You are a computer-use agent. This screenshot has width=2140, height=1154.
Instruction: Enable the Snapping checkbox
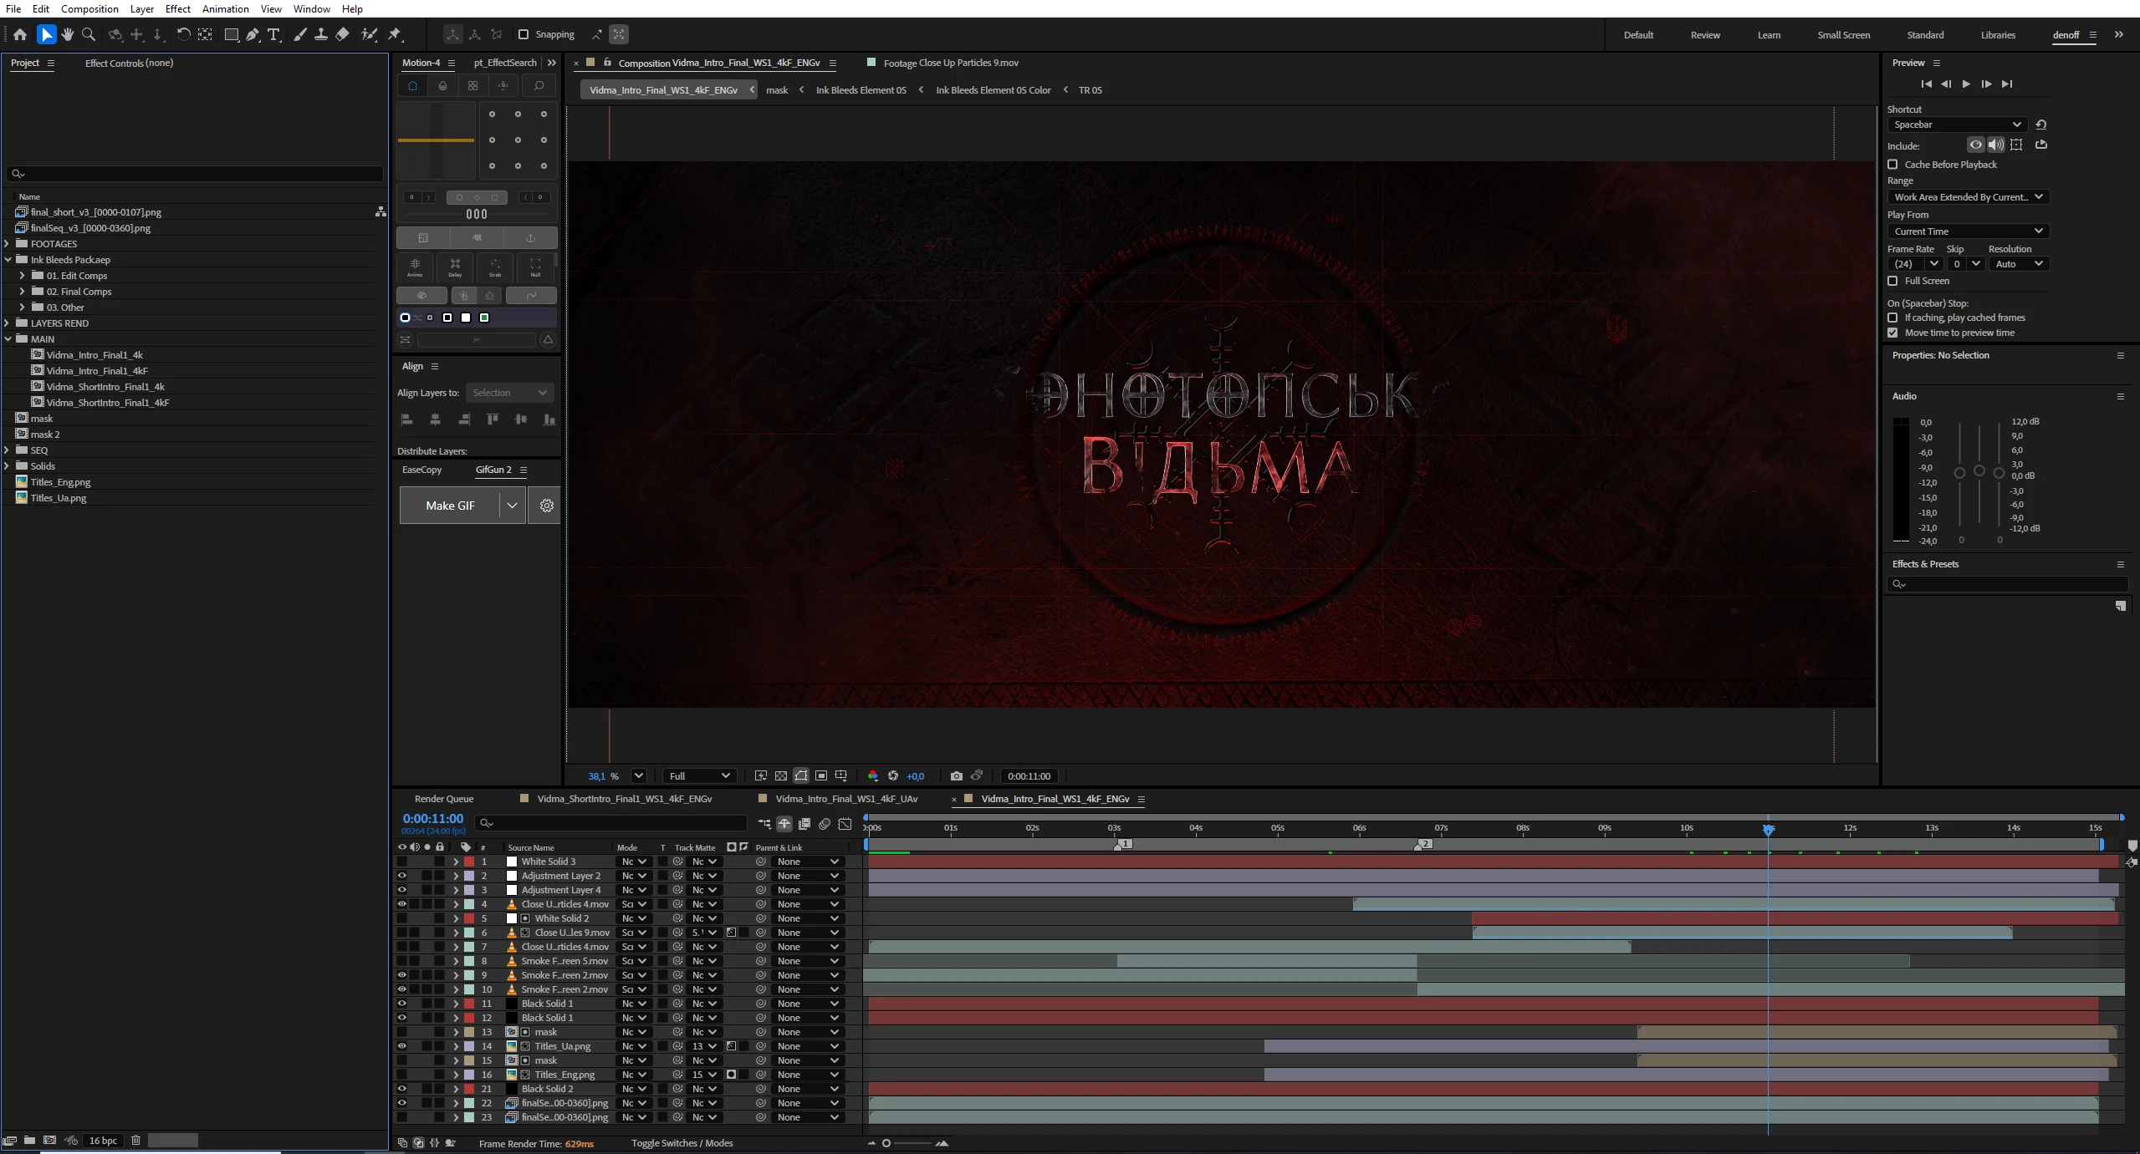524,34
